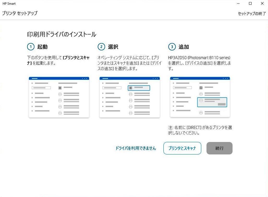Click the 続行 continue button
The height and width of the screenshot is (197, 268).
219,148
